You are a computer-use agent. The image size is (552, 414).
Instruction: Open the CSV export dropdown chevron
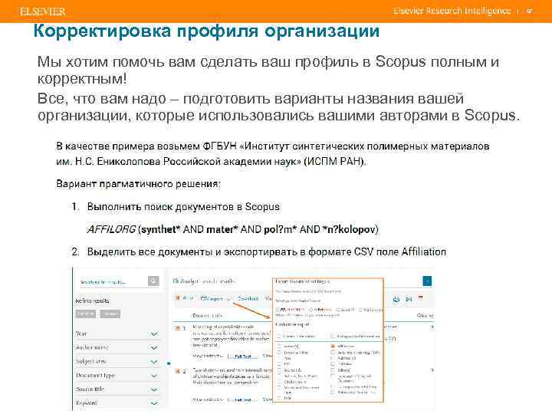(x=228, y=298)
